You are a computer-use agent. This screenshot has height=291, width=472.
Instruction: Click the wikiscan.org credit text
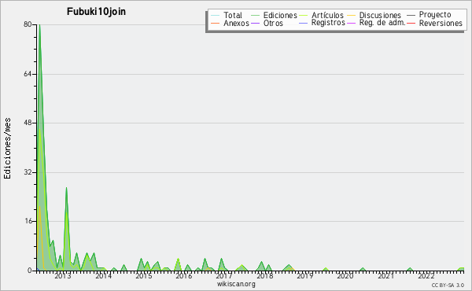coord(236,284)
